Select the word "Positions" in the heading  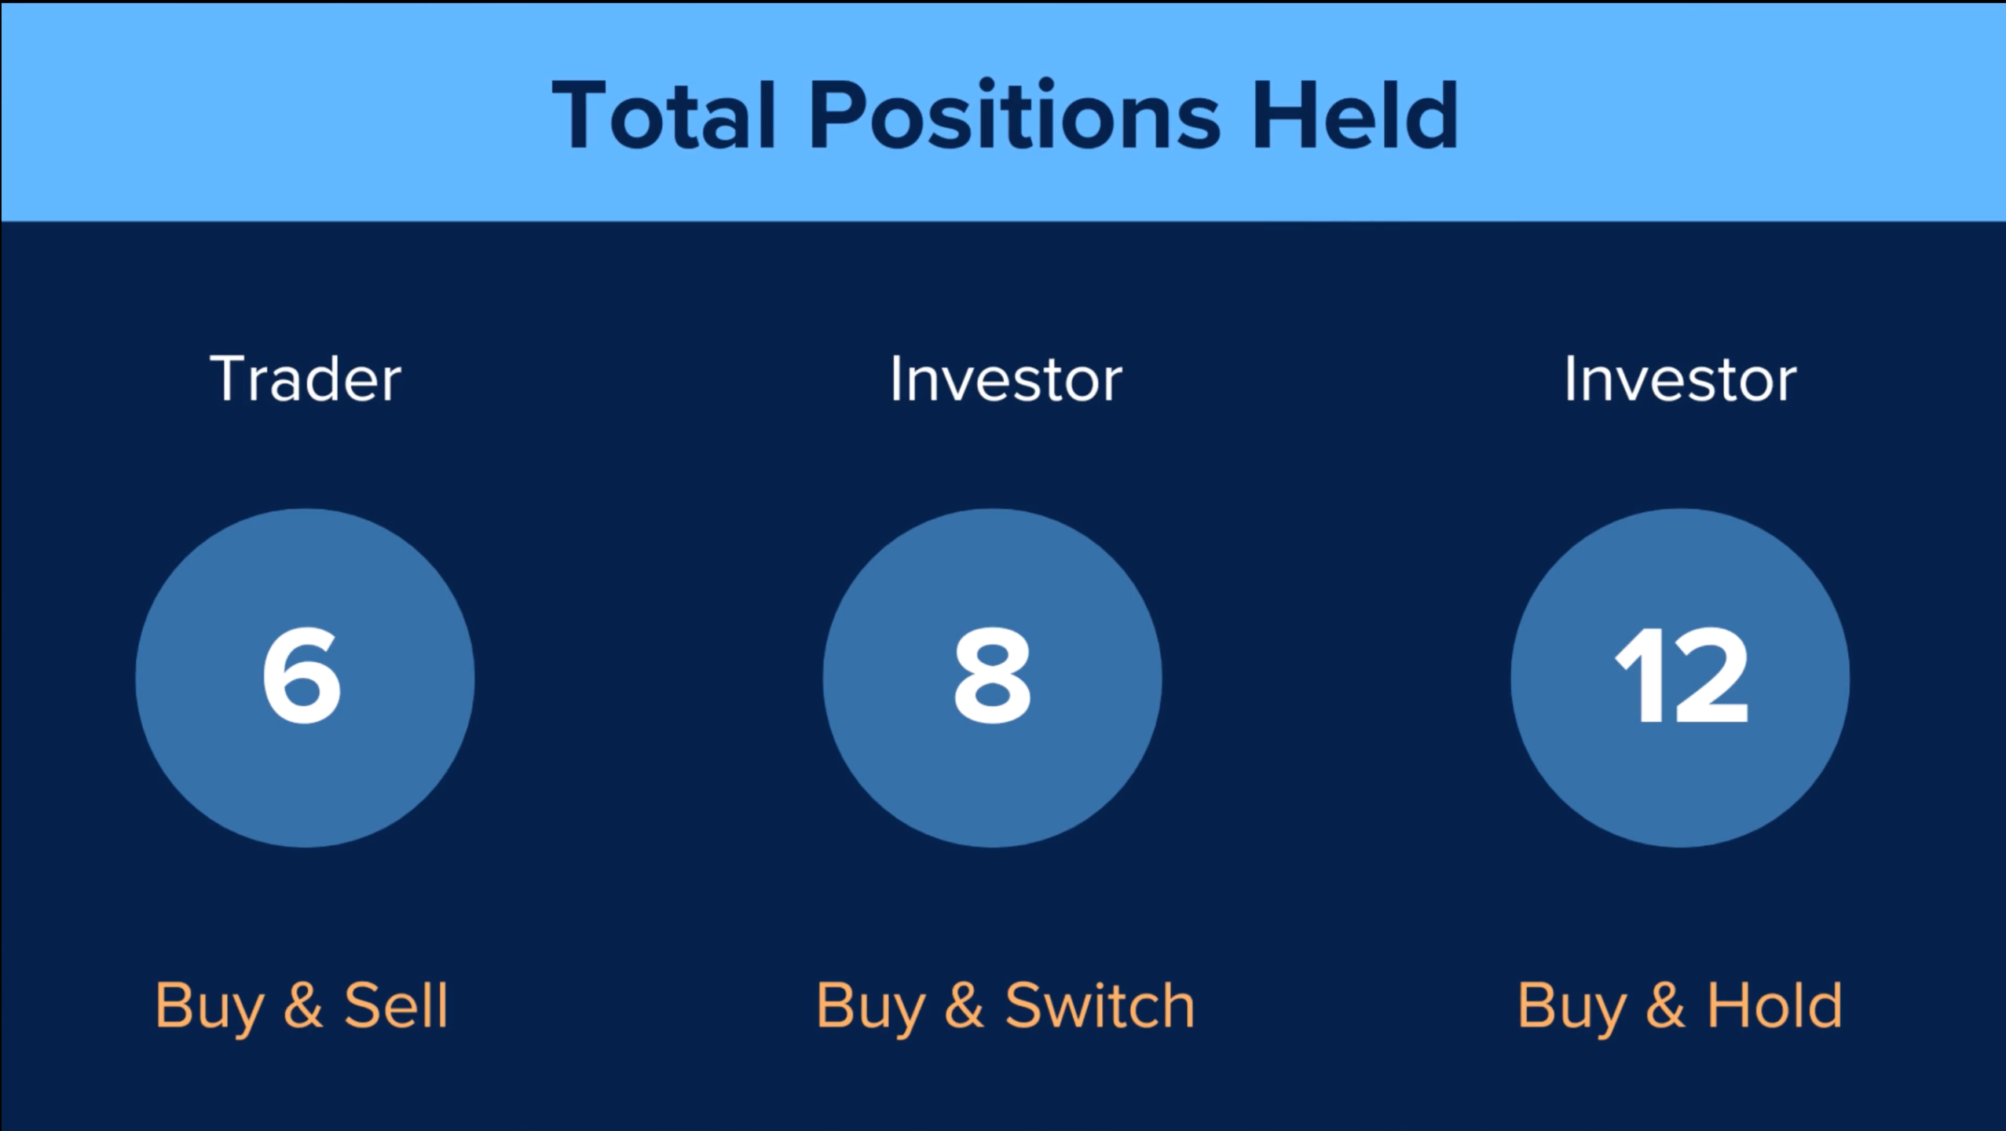pyautogui.click(x=1014, y=116)
